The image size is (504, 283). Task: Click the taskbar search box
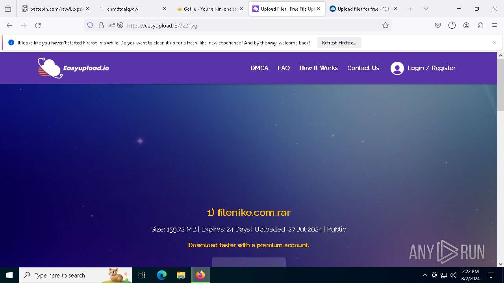pyautogui.click(x=76, y=275)
